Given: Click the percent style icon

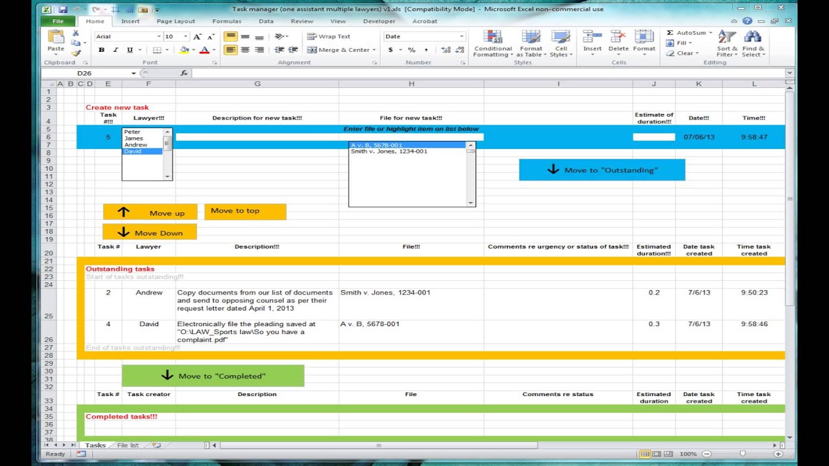Looking at the screenshot, I should tap(411, 50).
